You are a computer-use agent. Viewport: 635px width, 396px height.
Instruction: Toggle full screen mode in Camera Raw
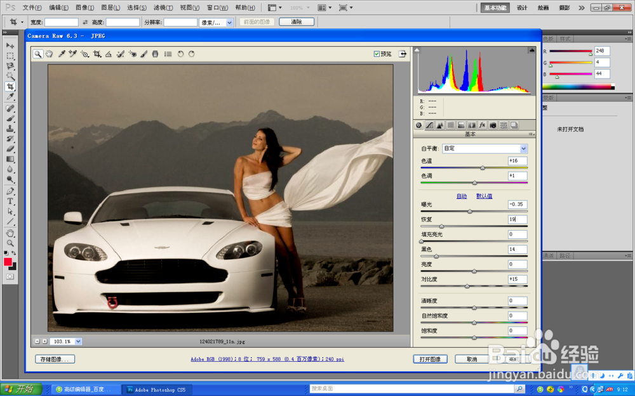(x=403, y=54)
